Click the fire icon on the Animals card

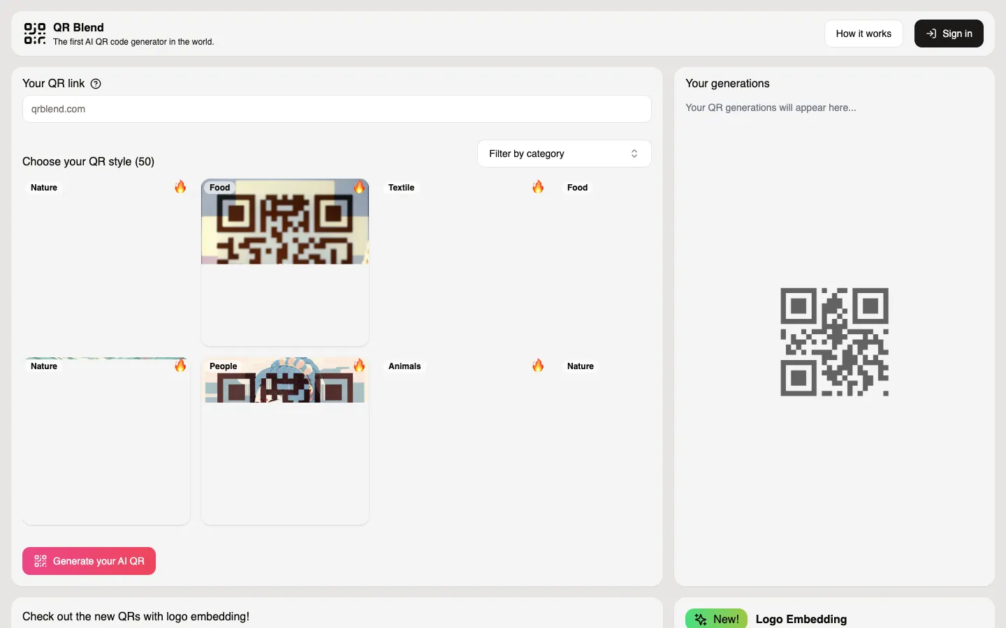[x=538, y=366]
